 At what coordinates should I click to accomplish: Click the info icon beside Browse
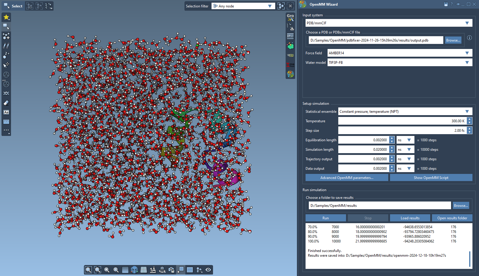tap(469, 38)
